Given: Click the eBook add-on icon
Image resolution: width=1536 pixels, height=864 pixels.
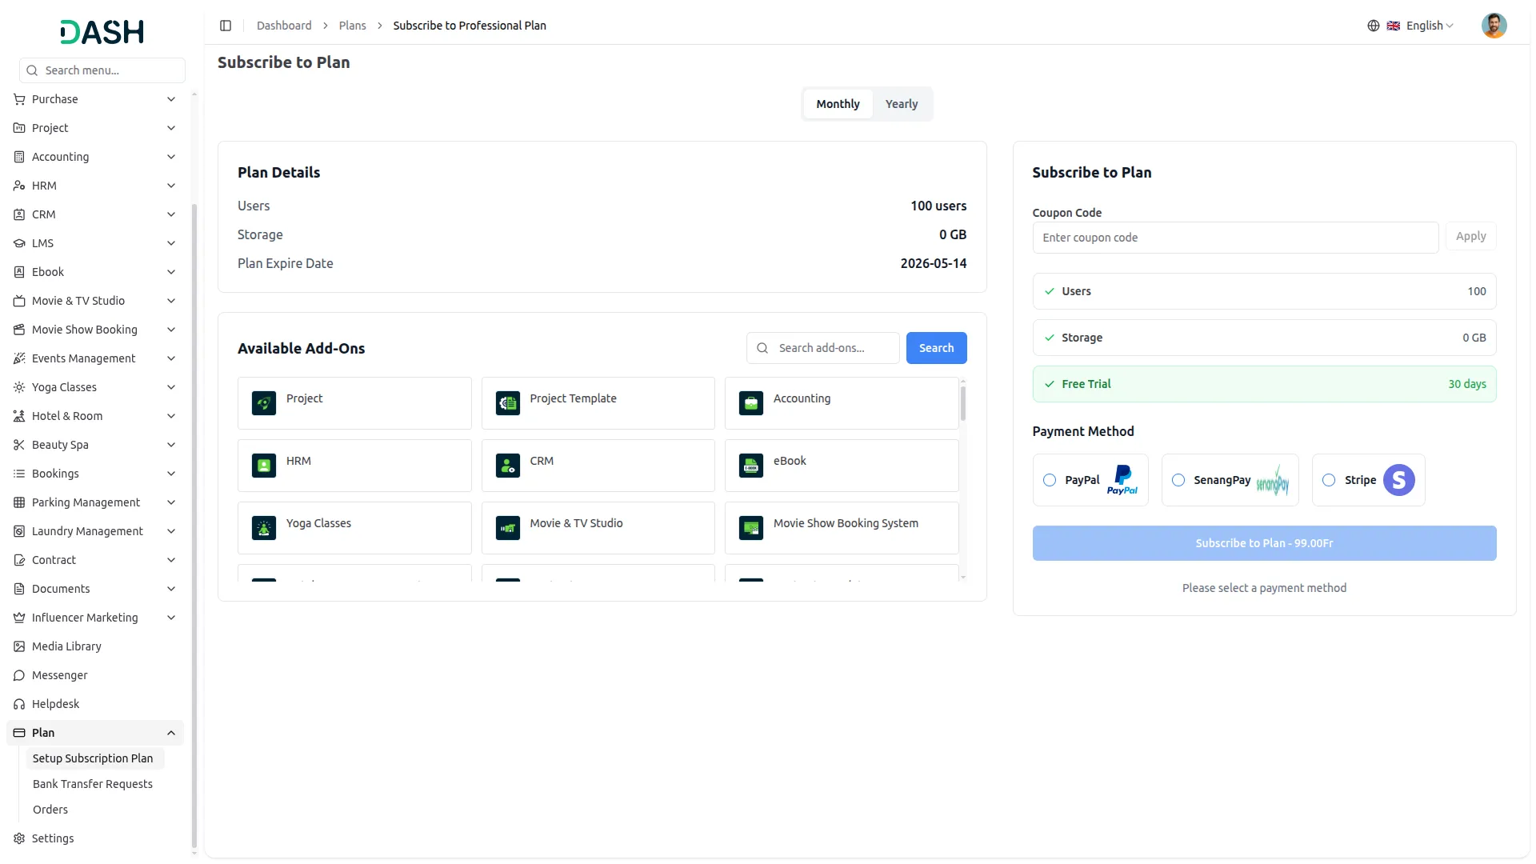Looking at the screenshot, I should coord(751,466).
